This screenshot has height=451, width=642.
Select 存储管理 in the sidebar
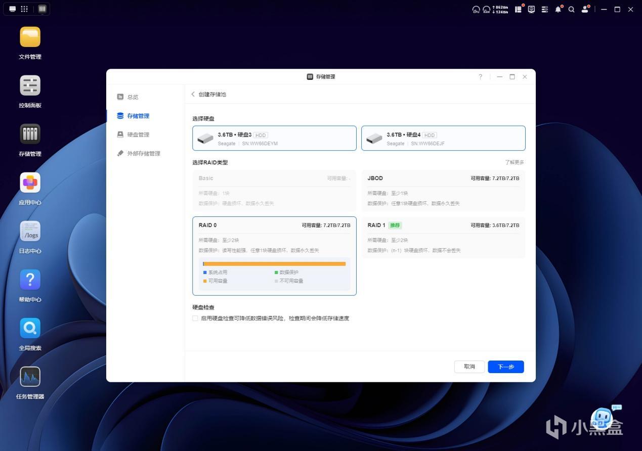coord(133,116)
